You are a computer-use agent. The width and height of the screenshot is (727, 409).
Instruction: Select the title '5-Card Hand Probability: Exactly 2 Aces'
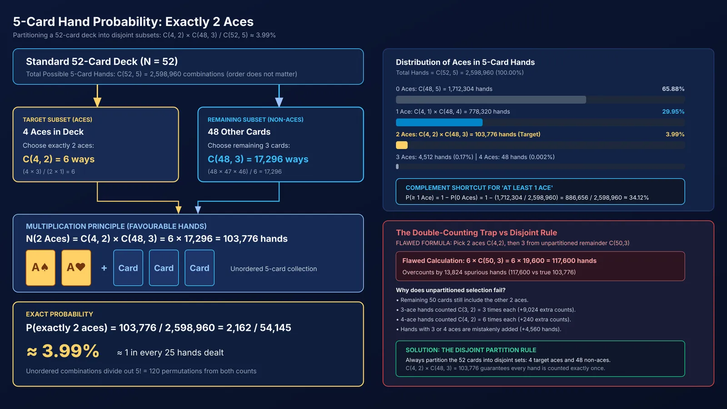click(x=133, y=22)
